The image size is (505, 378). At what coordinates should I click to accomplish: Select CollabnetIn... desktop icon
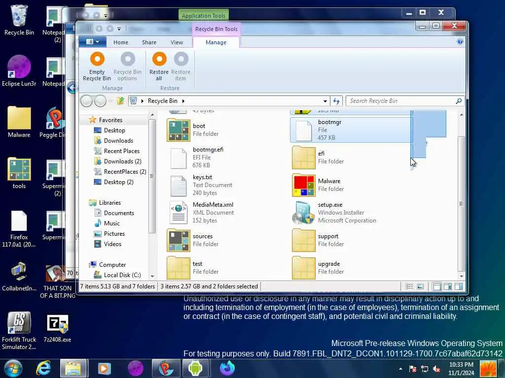[x=19, y=277]
